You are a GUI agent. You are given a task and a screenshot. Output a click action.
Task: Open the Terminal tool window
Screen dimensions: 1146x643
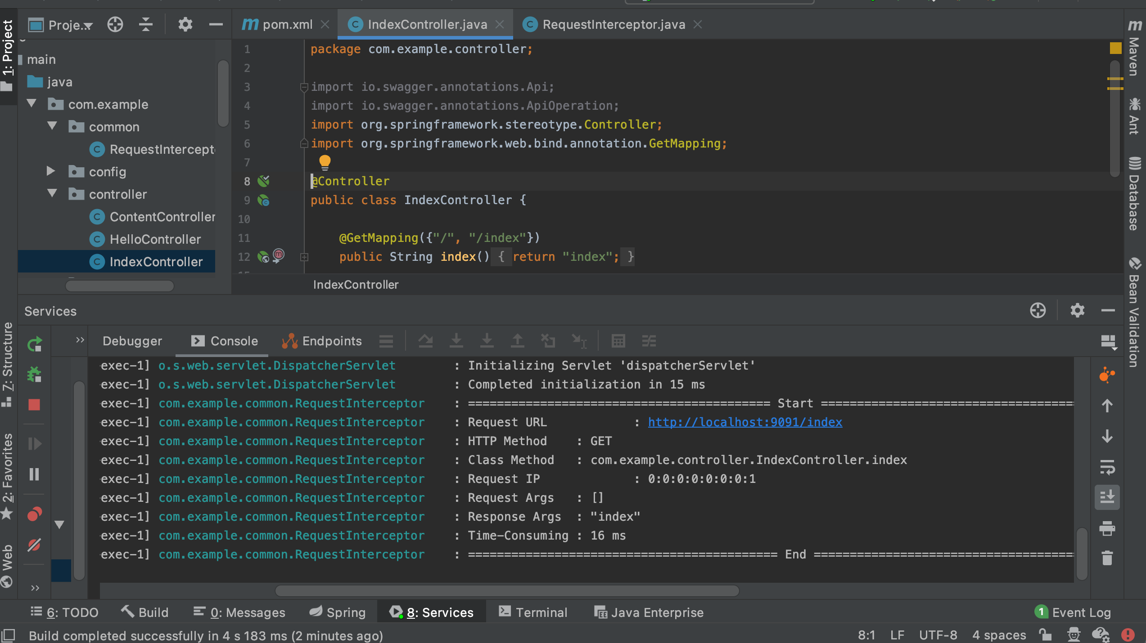533,612
